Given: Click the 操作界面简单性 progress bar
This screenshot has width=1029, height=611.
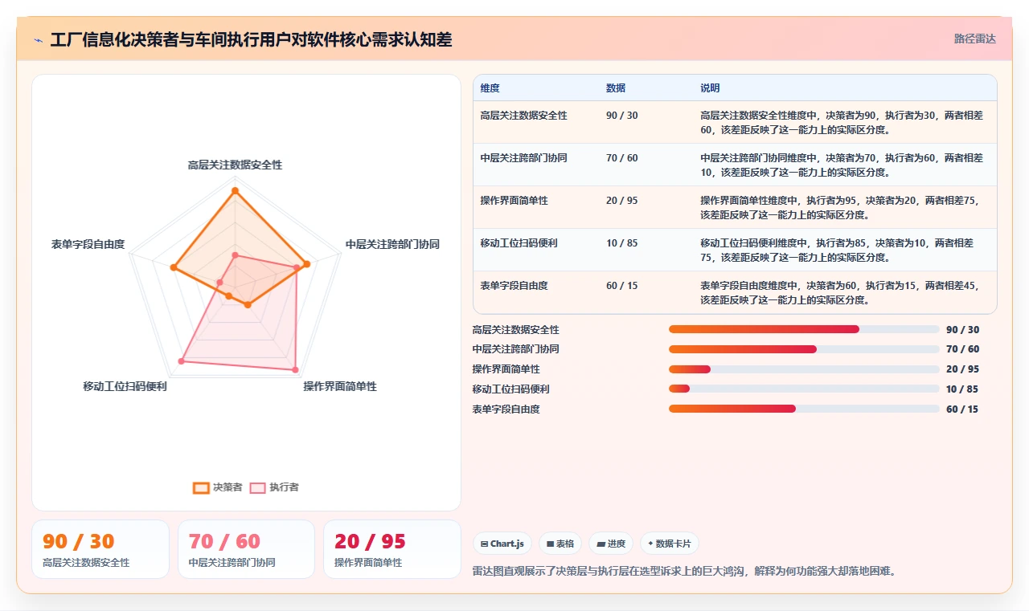Looking at the screenshot, I should tap(804, 369).
